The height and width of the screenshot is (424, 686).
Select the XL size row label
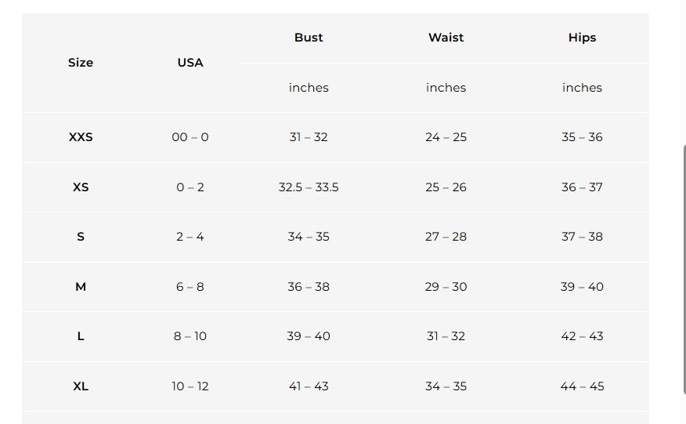(81, 386)
